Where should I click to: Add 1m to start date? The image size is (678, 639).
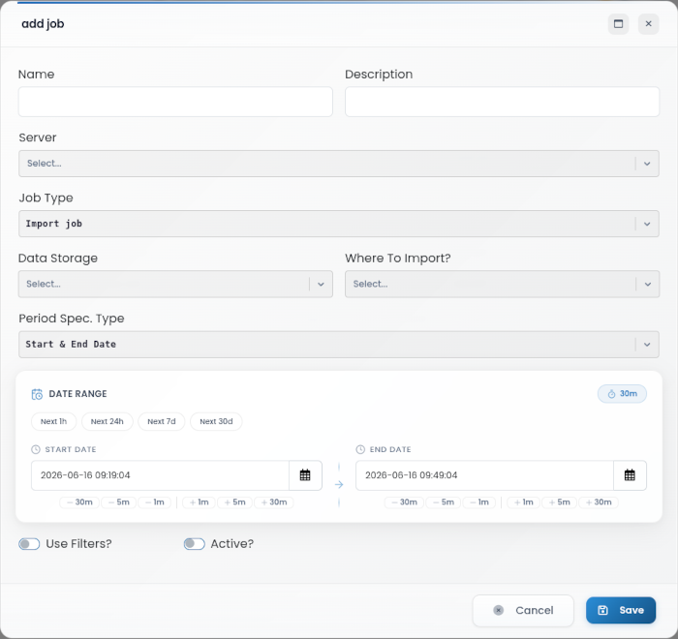199,502
